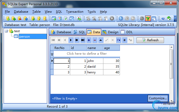Click the grid layout icon beside funnel
The image size is (179, 112).
[x=154, y=18]
